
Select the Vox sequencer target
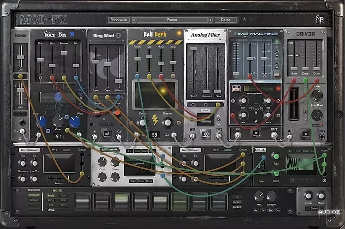(x=64, y=195)
